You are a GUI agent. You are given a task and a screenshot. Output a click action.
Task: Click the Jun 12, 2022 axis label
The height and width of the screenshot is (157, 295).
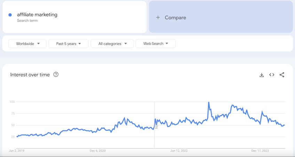tap(179, 151)
